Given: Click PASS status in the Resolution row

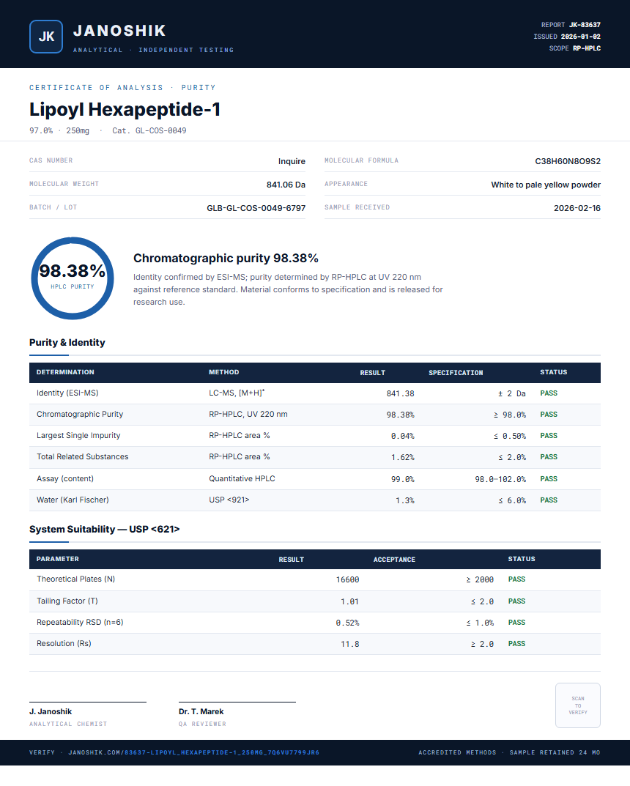Looking at the screenshot, I should point(516,644).
